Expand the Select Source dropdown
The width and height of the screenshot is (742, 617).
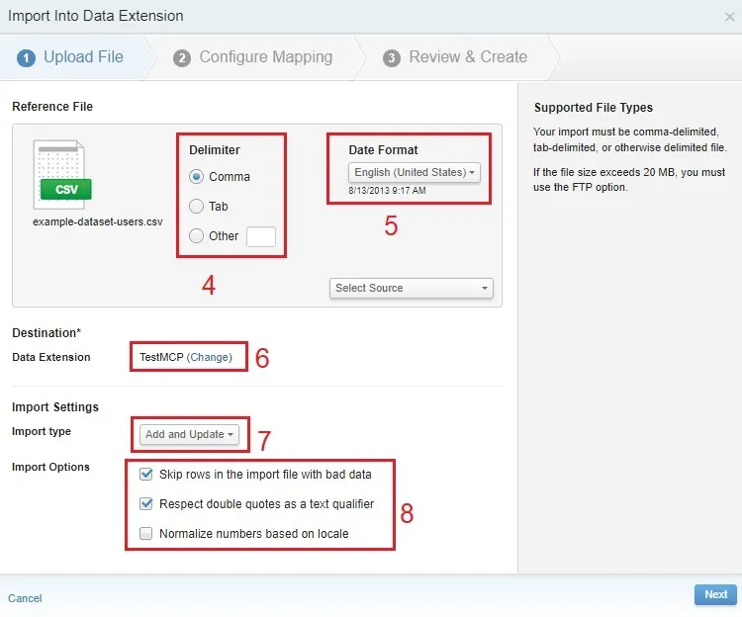coord(411,288)
